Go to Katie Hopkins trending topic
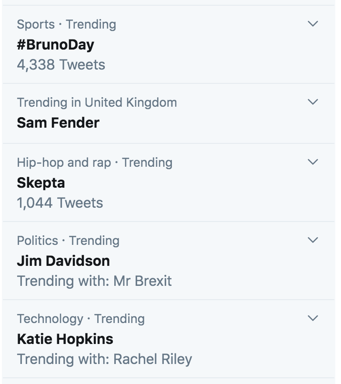The image size is (341, 384). [65, 339]
